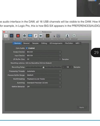
Task: Toggle the Core Audio Enabled checkbox
Action: [27, 48]
